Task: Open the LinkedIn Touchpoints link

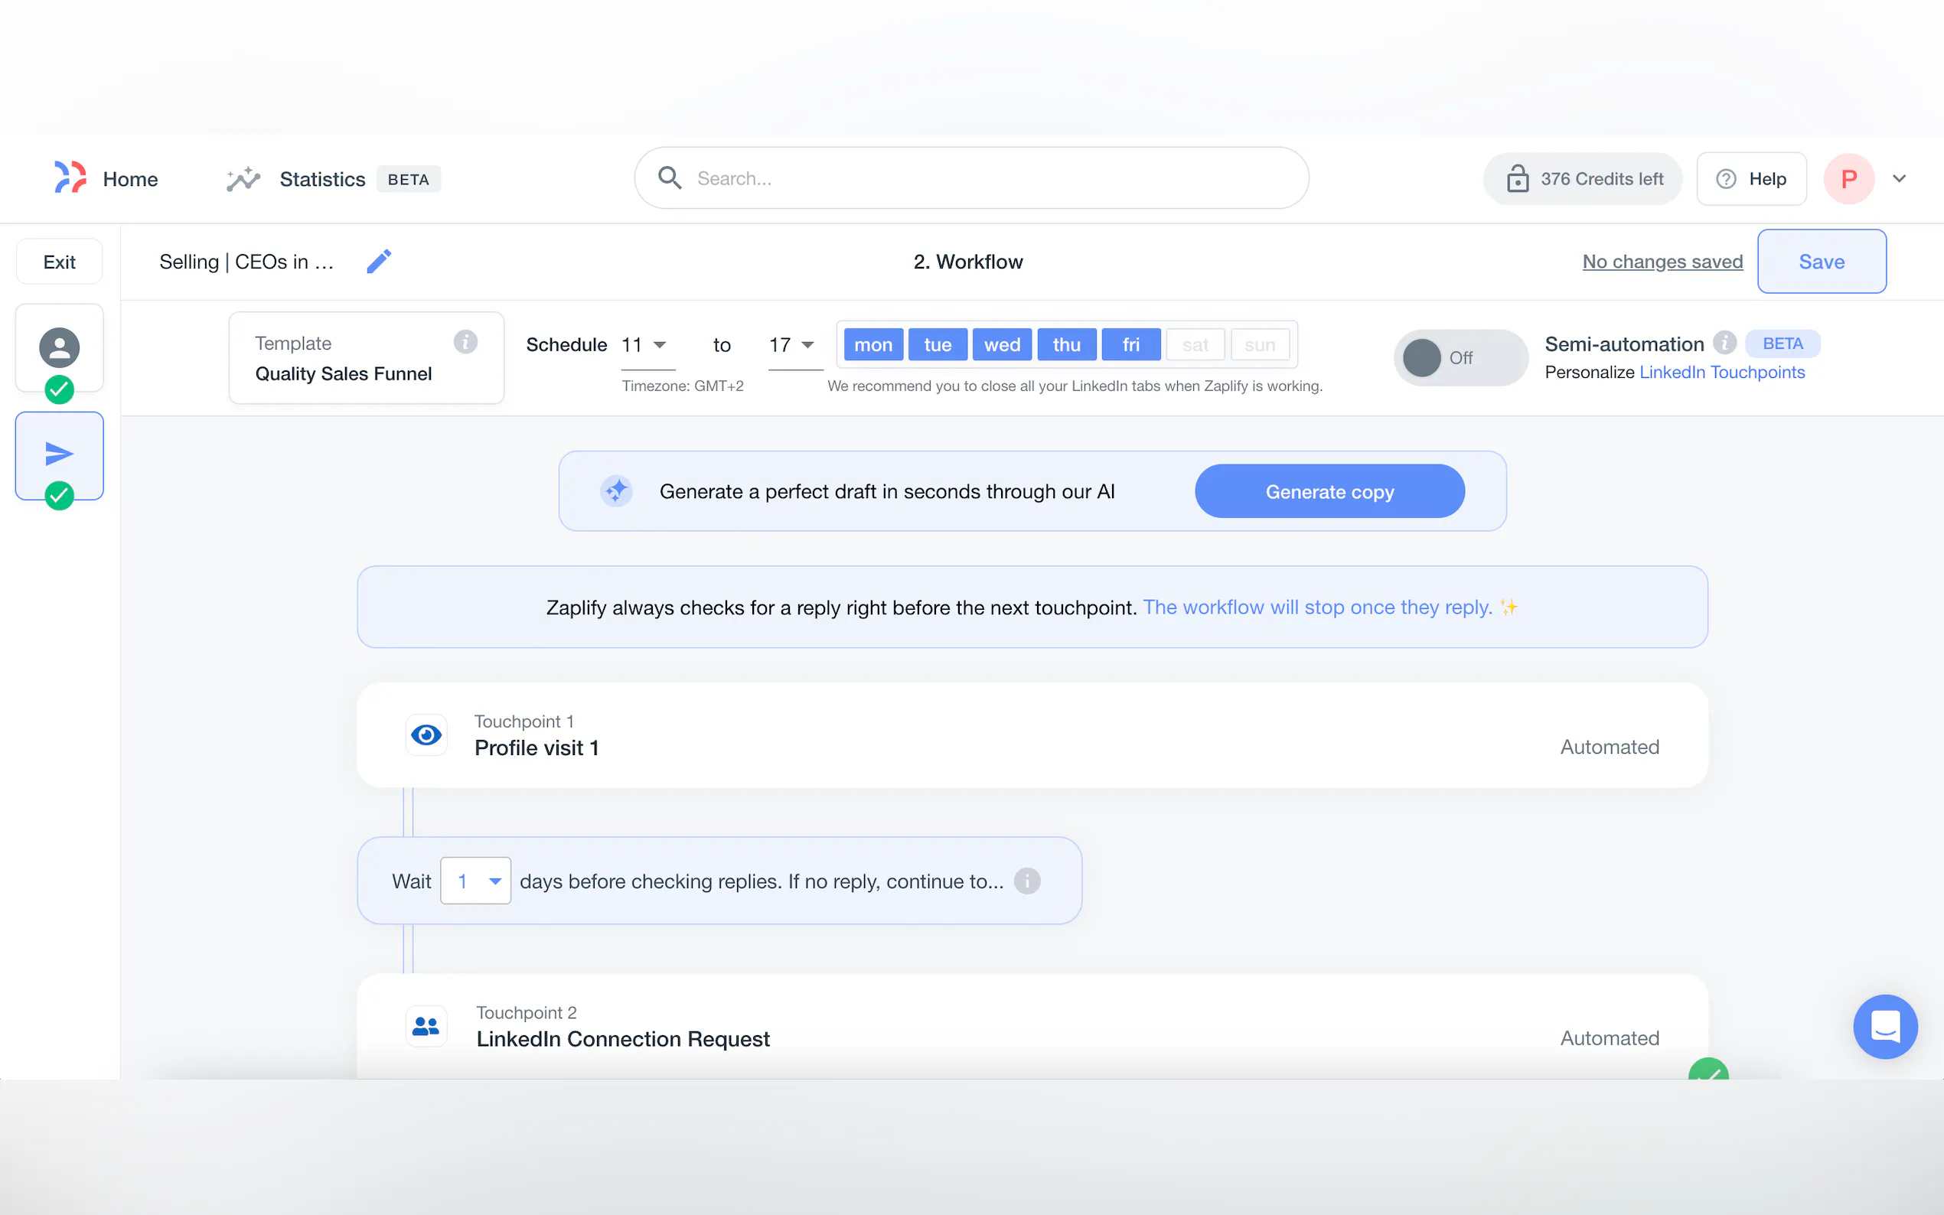Action: click(1721, 372)
